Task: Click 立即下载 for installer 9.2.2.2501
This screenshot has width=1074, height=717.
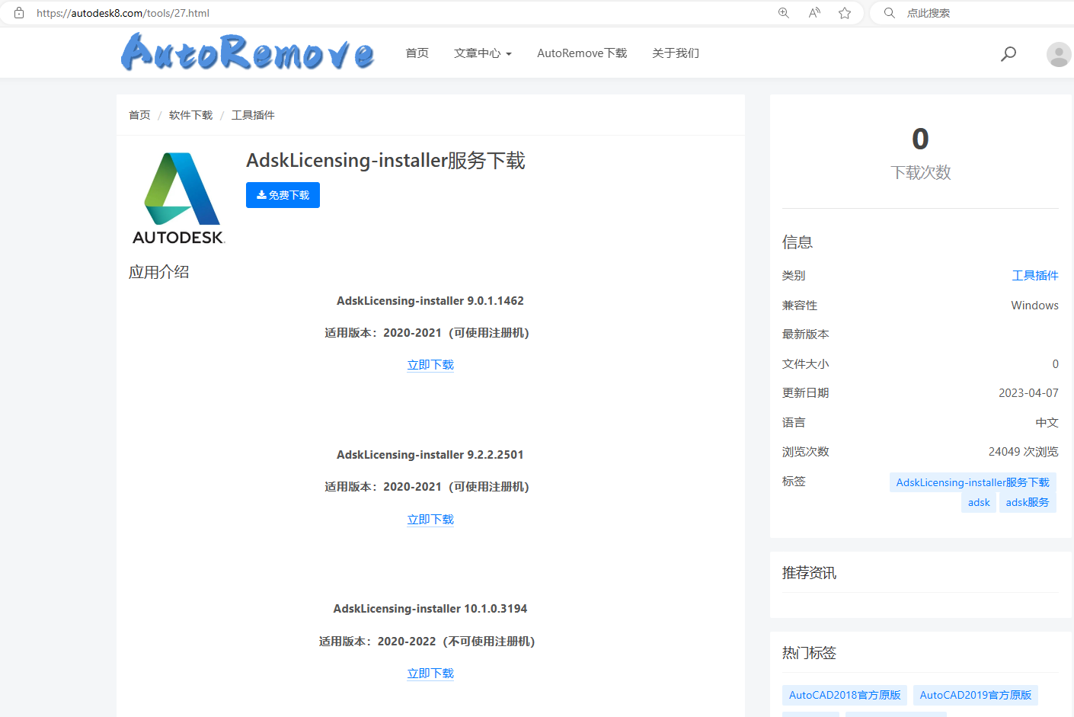Action: (x=430, y=520)
